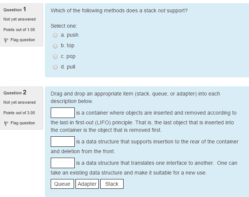The height and width of the screenshot is (197, 249).
Task: Click the Adapter drag item
Action: pos(87,184)
